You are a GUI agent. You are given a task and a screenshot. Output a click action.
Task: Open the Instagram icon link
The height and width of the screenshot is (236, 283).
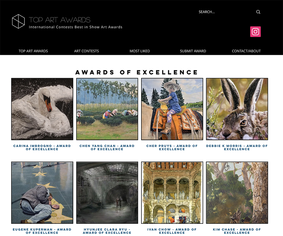pos(255,32)
